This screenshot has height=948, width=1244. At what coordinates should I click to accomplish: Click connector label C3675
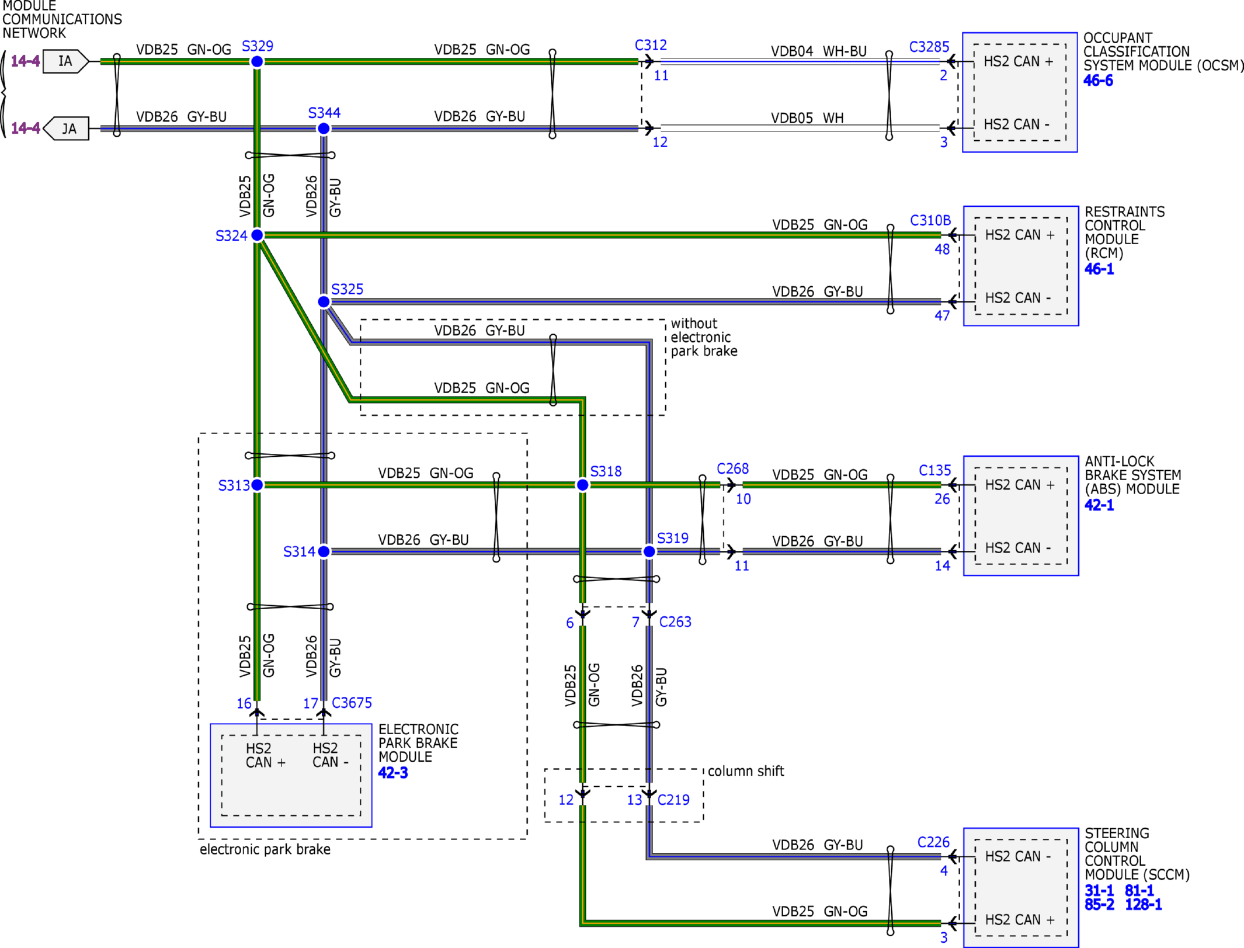point(352,703)
